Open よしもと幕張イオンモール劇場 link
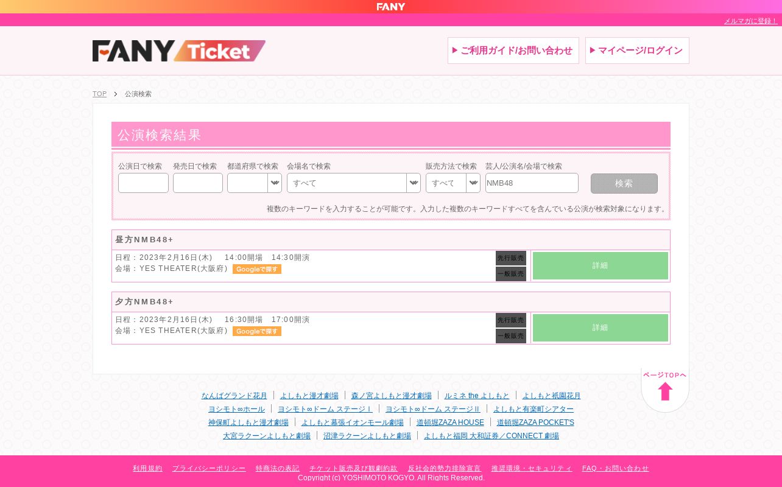Viewport: 782px width, 487px height. (353, 422)
